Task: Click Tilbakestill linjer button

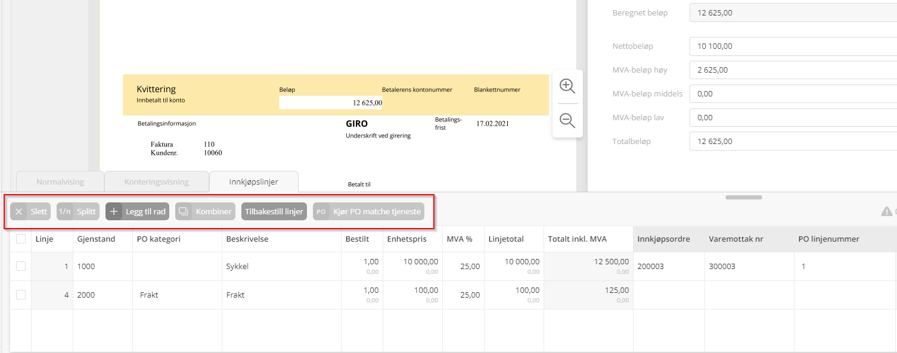Action: (x=274, y=211)
